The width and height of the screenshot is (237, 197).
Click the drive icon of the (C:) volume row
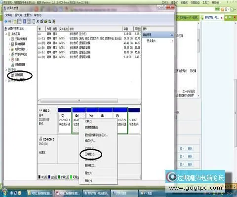(39, 38)
